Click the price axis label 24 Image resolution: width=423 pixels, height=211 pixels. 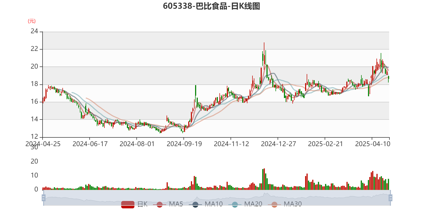[x=34, y=31]
